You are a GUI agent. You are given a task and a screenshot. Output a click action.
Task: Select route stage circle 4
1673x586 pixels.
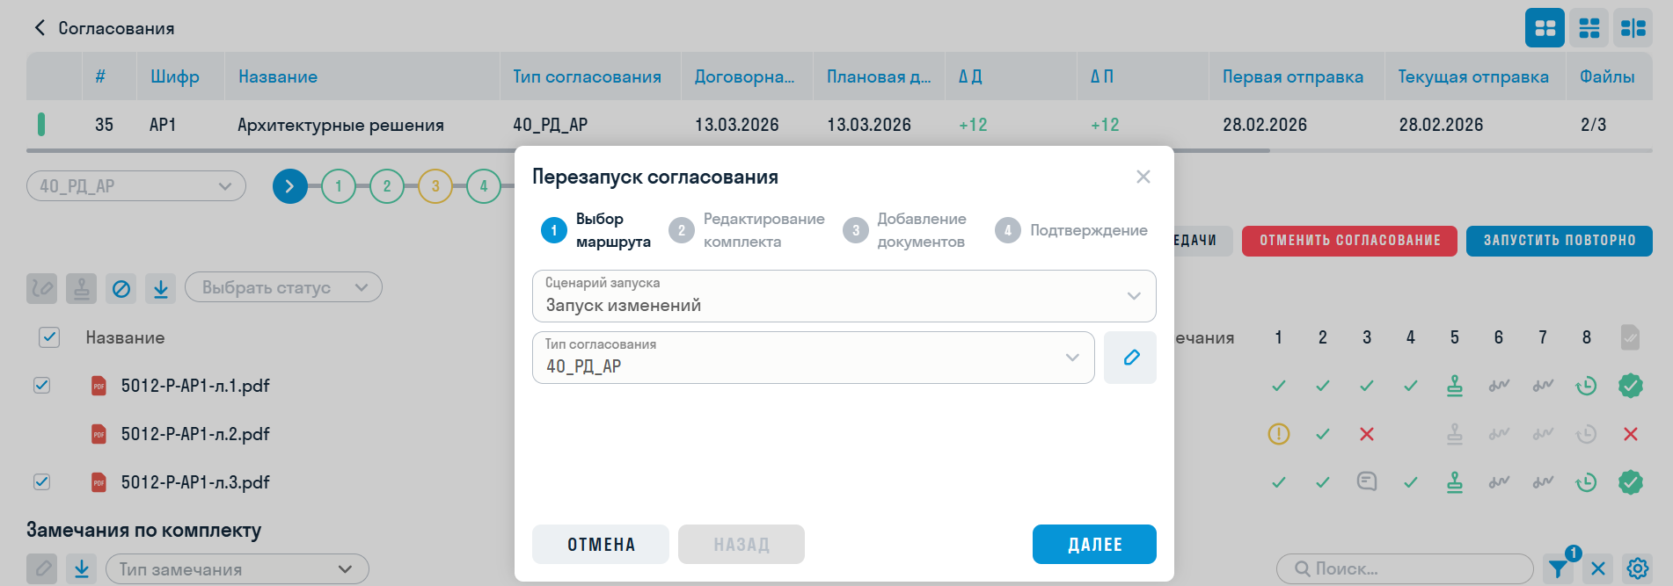[x=484, y=186]
